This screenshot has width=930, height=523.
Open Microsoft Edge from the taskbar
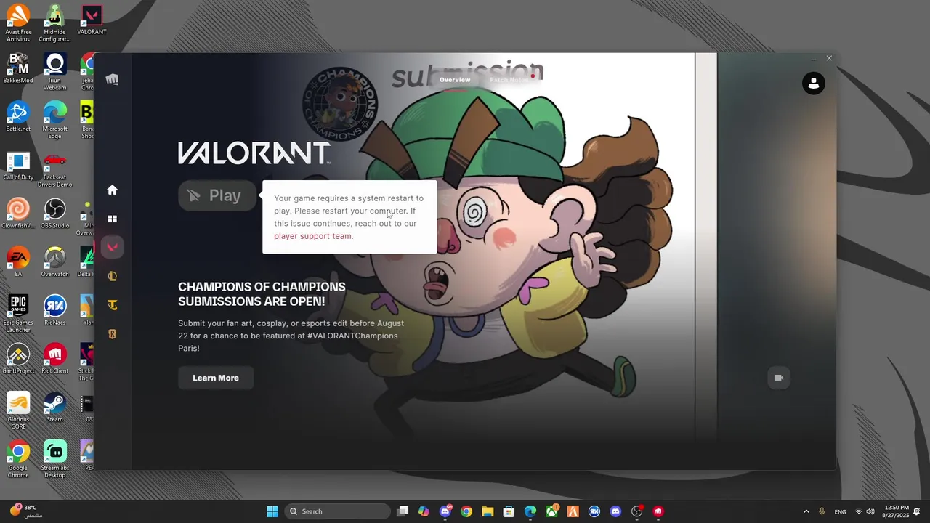click(x=530, y=511)
